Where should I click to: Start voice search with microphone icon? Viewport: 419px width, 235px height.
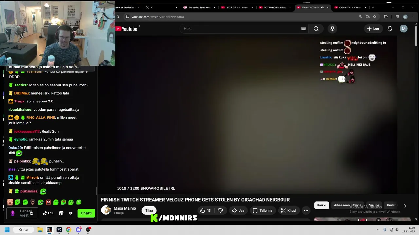(332, 29)
